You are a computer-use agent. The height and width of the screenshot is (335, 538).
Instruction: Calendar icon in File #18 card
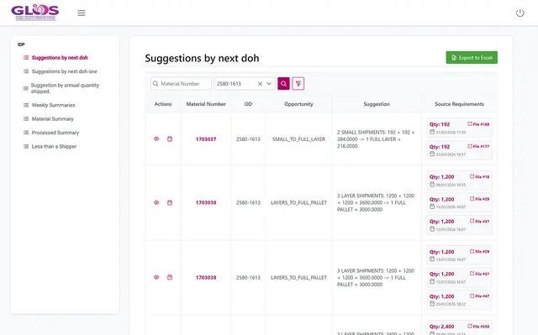[432, 184]
